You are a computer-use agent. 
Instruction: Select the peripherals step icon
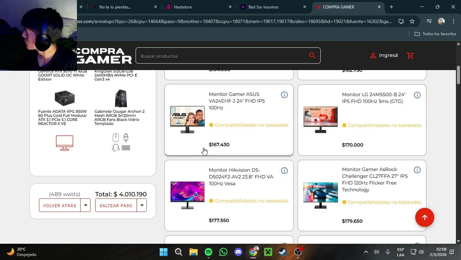pyautogui.click(x=121, y=142)
